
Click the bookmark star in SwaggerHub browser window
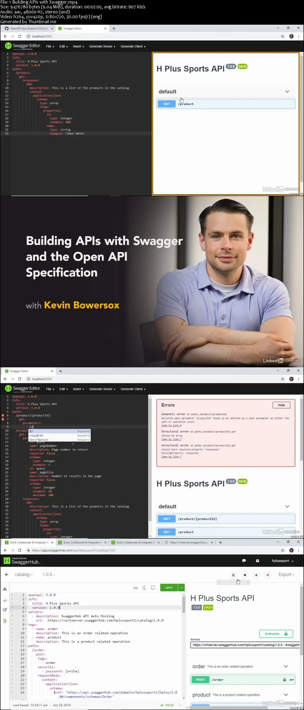pyautogui.click(x=283, y=550)
